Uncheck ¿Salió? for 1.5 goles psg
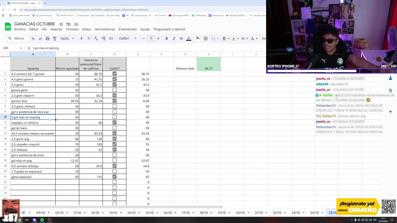Image resolution: width=397 pixels, height=223 pixels. click(x=114, y=139)
